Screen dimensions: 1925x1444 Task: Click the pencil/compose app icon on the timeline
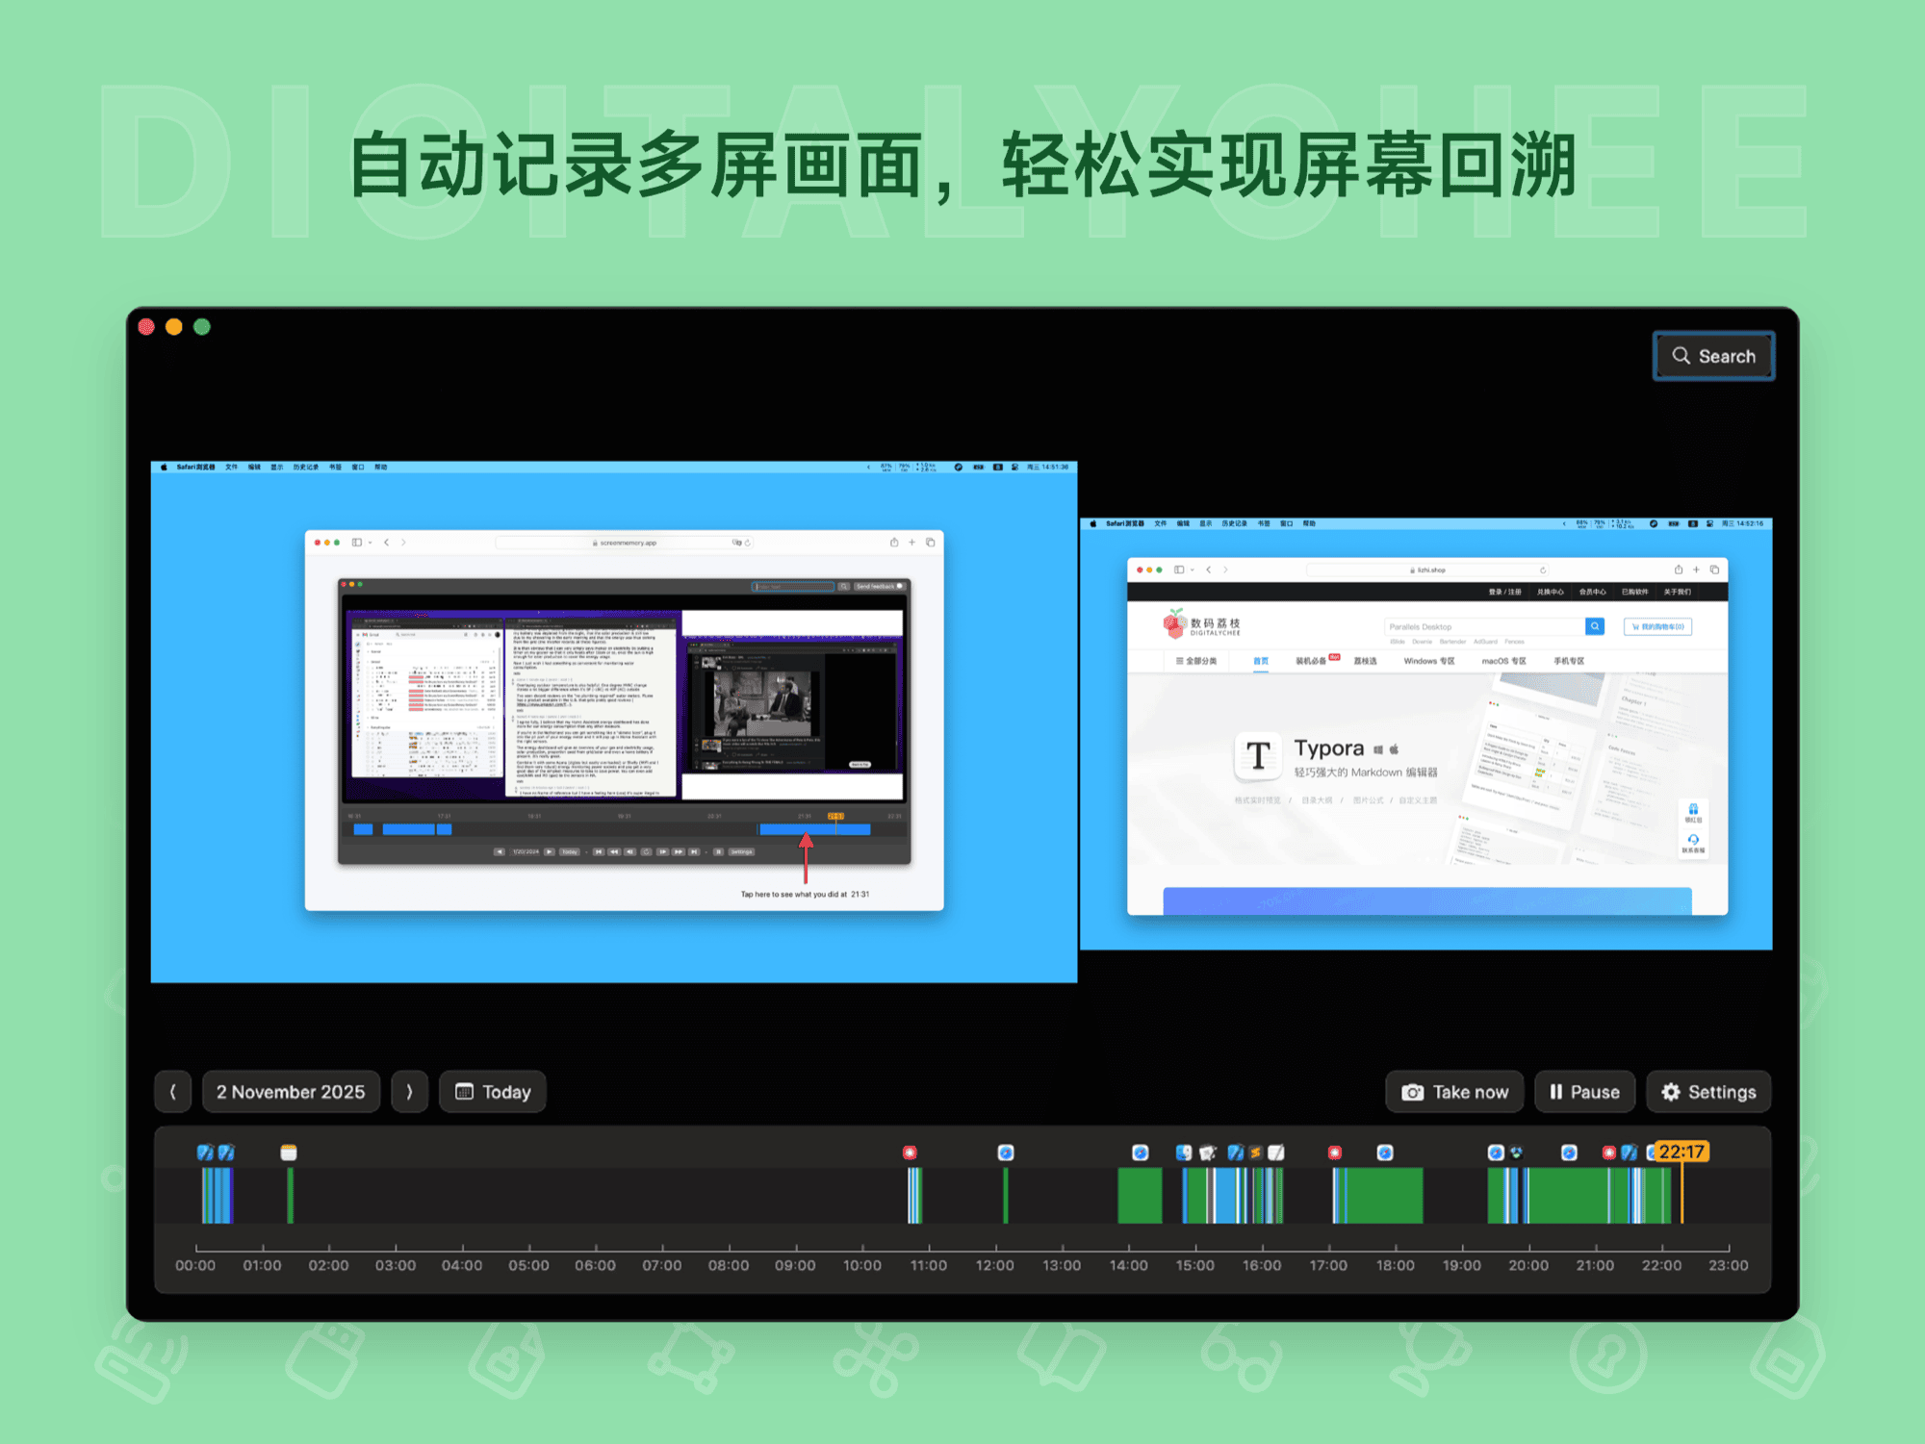click(x=1275, y=1151)
